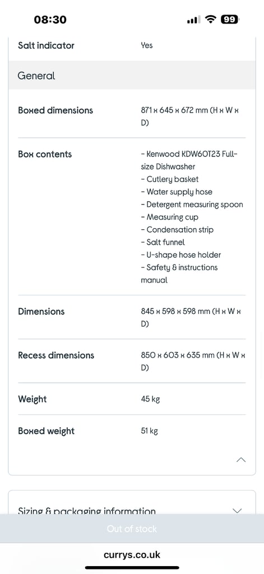Tap the home indicator bar
Viewport: 264px width, 574px height.
(x=132, y=568)
